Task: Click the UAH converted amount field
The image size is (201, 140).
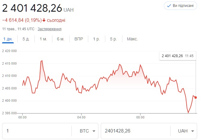Action: tap(135, 131)
